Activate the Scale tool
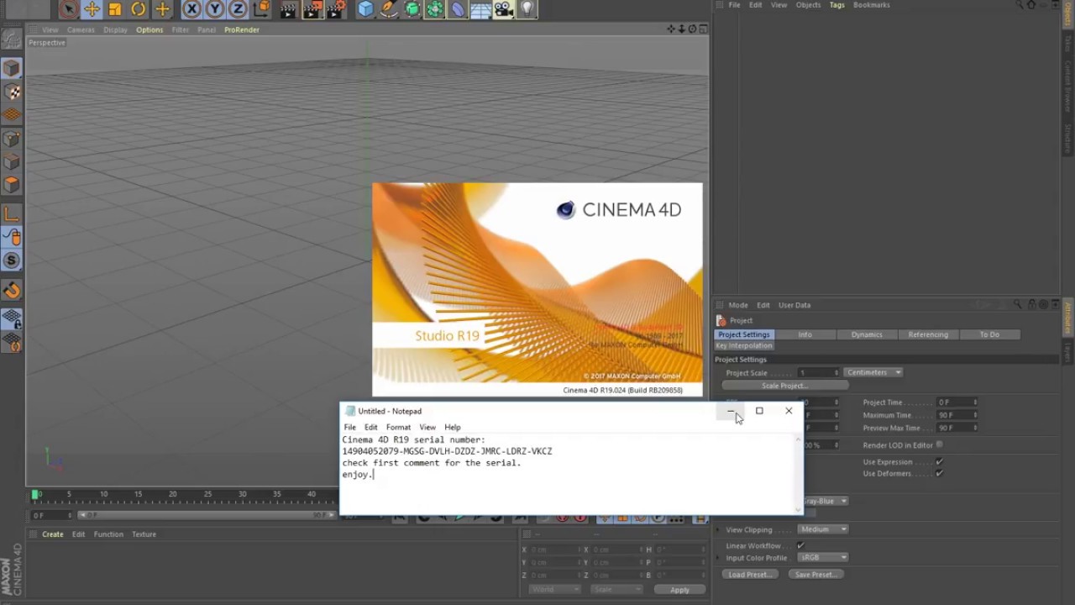1075x605 pixels. (115, 9)
